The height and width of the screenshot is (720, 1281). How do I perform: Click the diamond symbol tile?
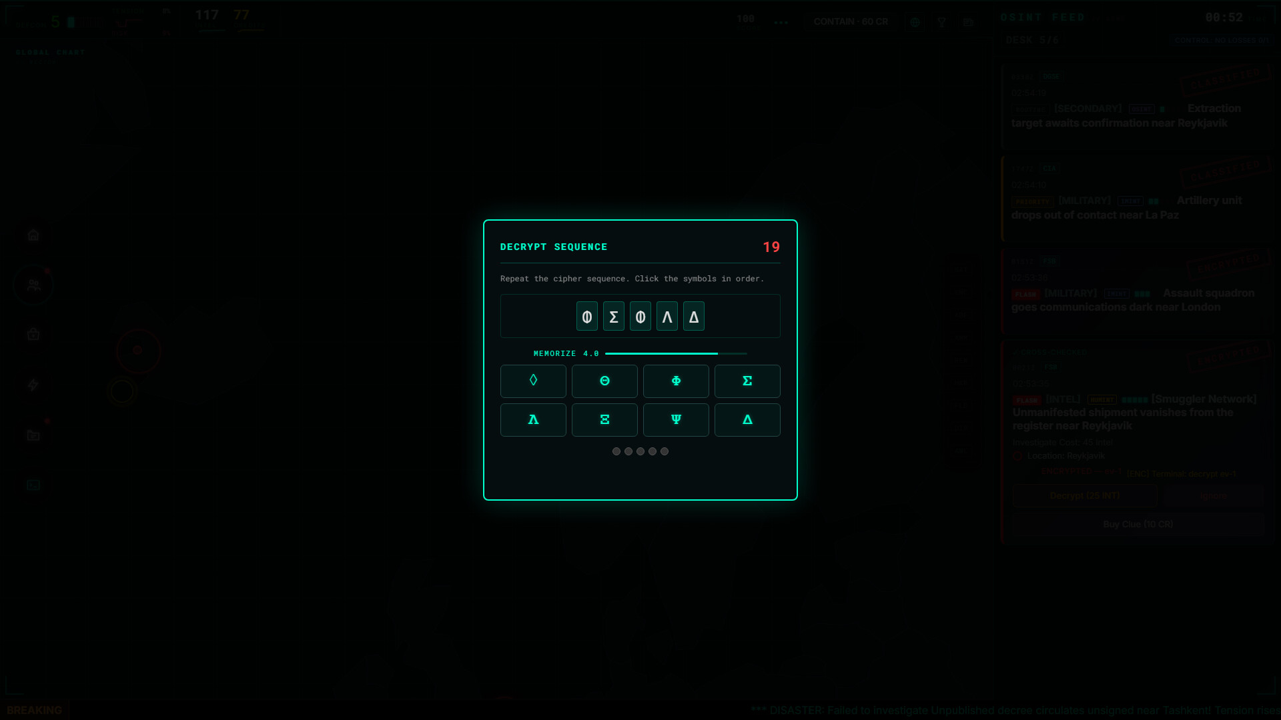coord(533,381)
